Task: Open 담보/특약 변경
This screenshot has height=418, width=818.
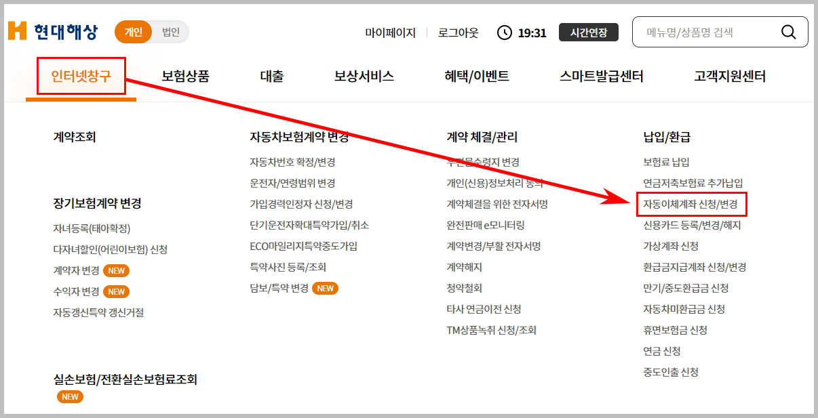Action: pyautogui.click(x=279, y=288)
